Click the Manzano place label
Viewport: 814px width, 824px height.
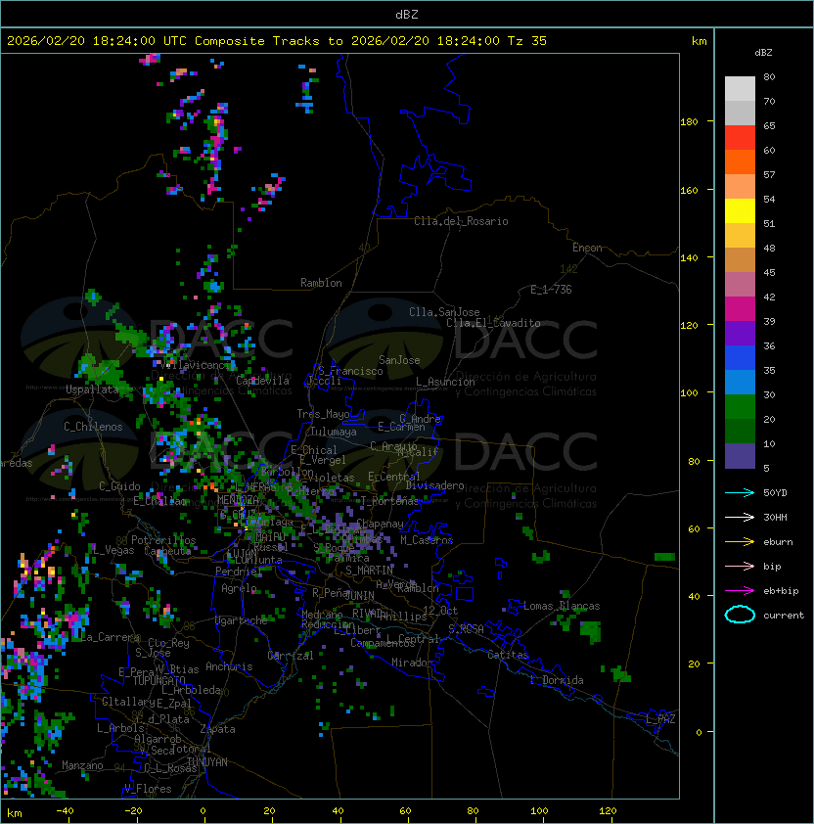coord(82,765)
